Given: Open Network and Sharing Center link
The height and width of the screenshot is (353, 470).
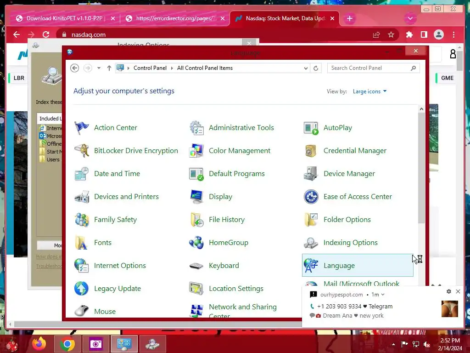Looking at the screenshot, I should (242, 311).
